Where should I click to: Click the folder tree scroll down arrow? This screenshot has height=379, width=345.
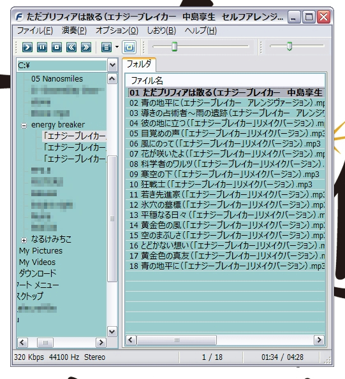(x=112, y=331)
